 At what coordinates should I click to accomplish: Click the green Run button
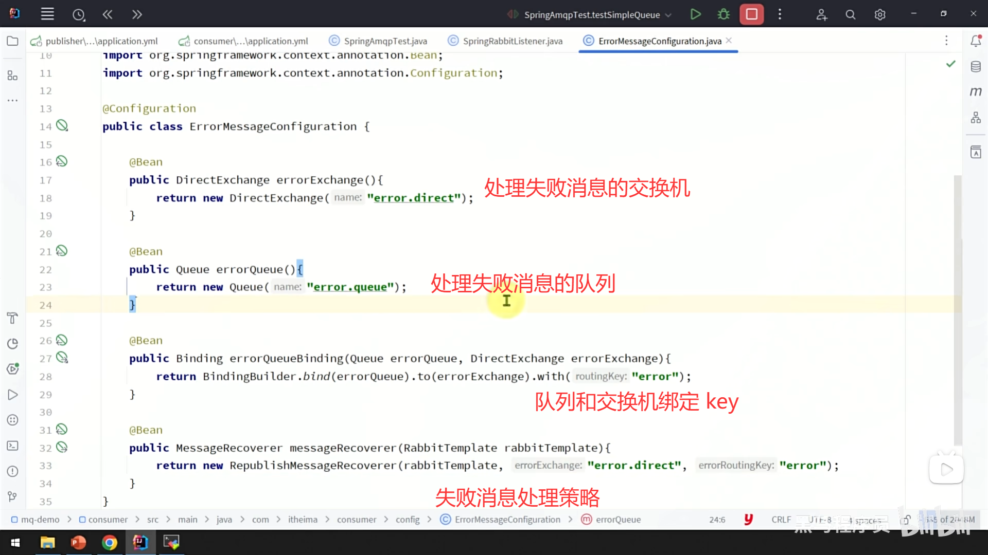pos(695,14)
